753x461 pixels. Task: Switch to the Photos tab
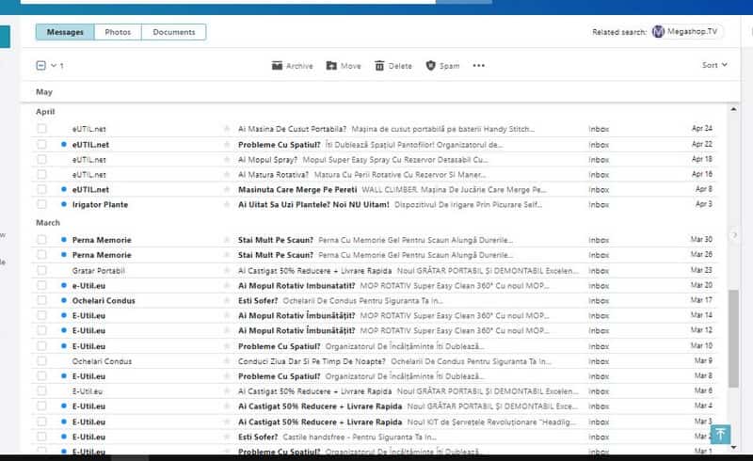[x=118, y=32]
